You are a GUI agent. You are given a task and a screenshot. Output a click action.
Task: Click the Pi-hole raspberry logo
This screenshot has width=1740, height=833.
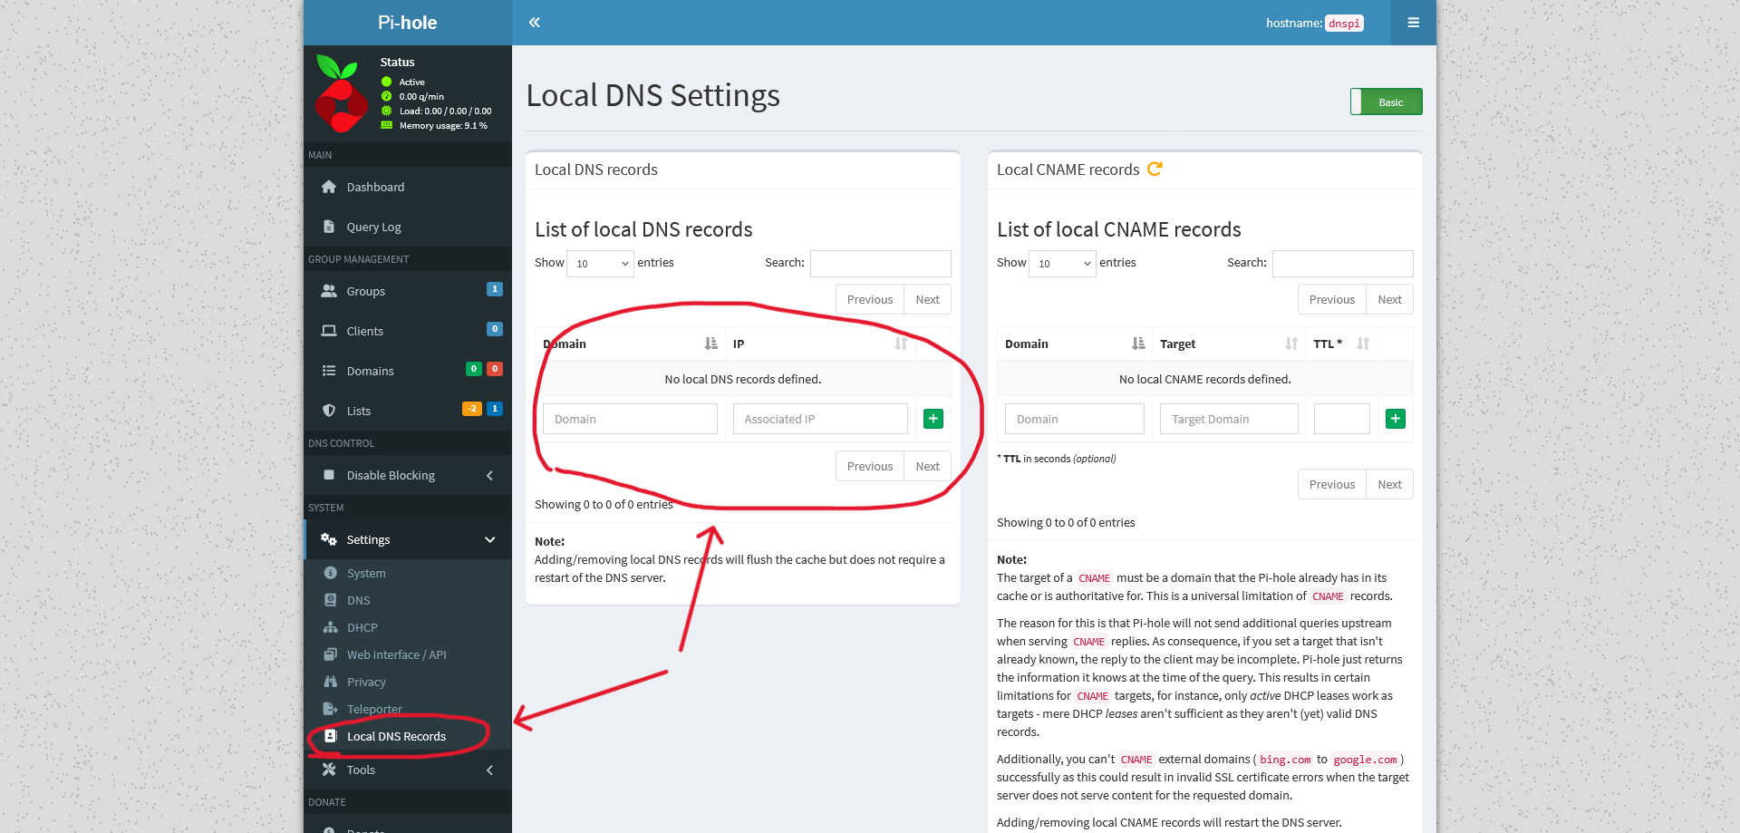coord(341,93)
